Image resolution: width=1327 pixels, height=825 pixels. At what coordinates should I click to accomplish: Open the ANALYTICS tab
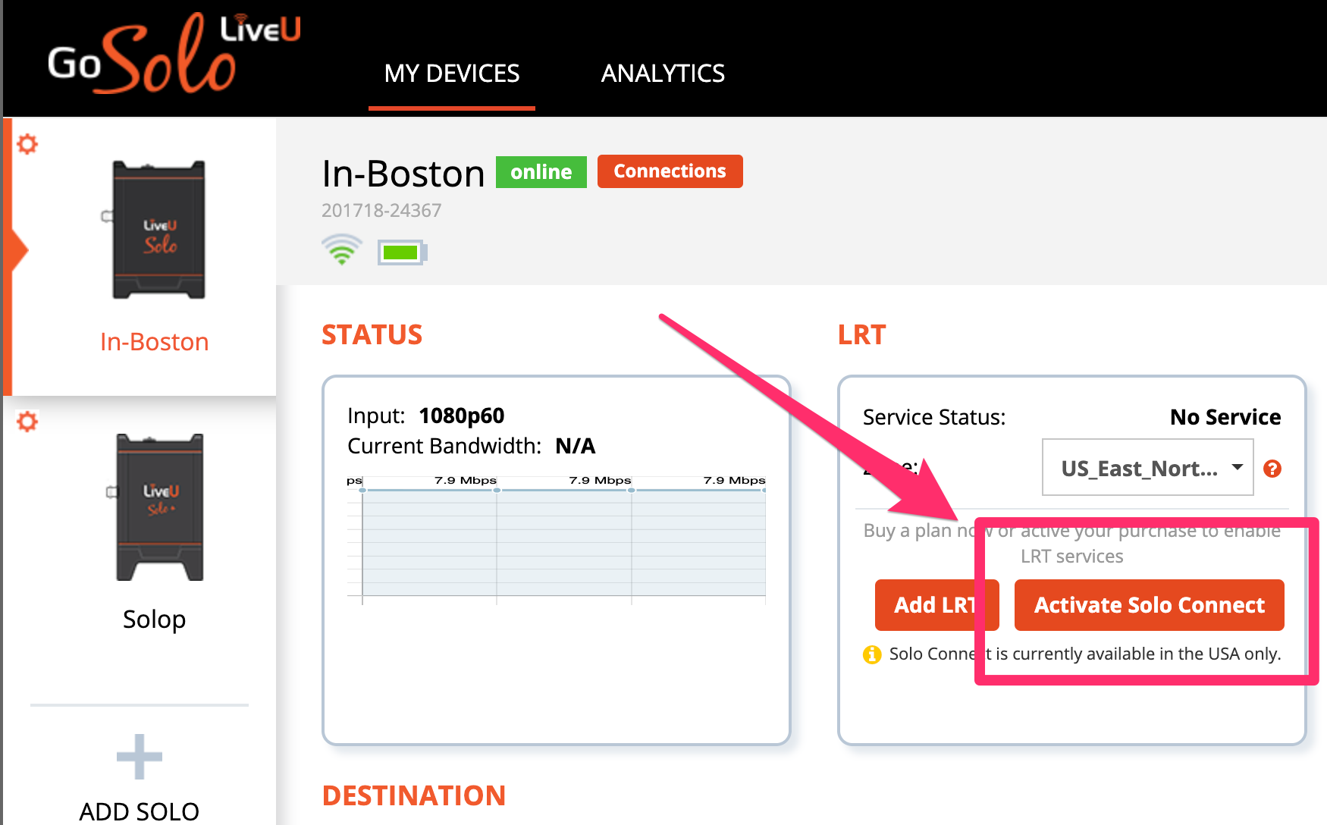[663, 74]
